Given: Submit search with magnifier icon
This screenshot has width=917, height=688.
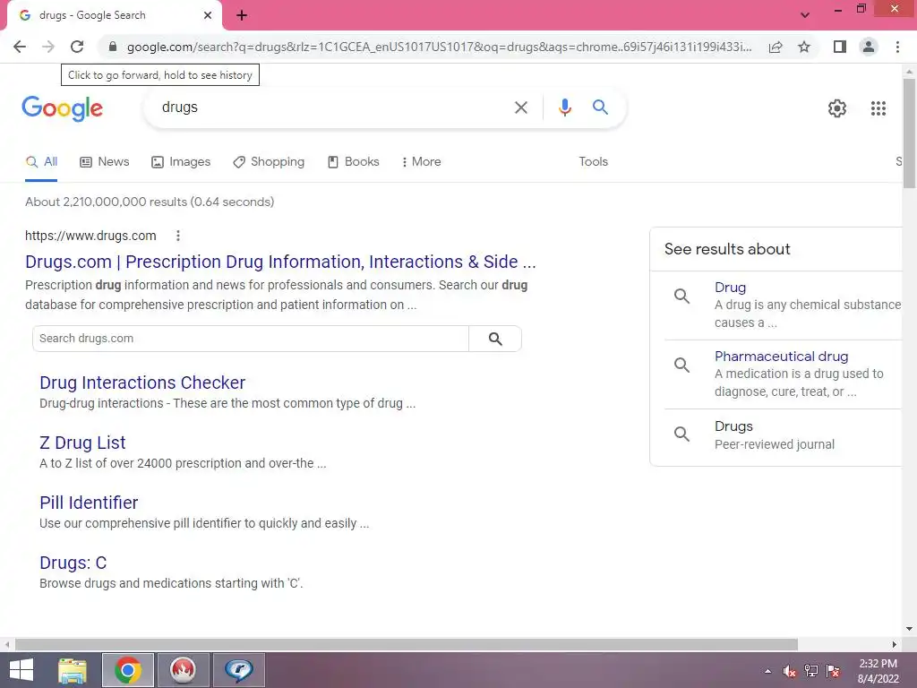Looking at the screenshot, I should [x=600, y=107].
